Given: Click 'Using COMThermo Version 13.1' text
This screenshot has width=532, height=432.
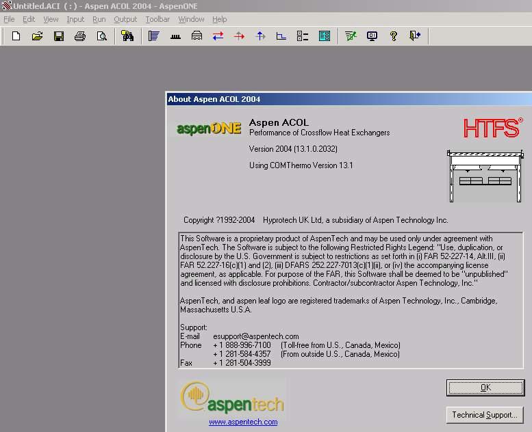Looking at the screenshot, I should coord(301,165).
